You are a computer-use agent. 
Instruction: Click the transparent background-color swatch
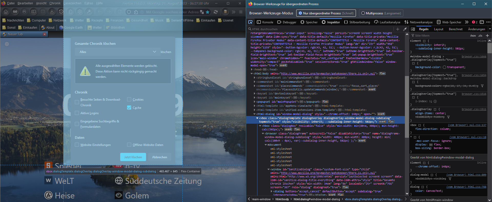444,67
